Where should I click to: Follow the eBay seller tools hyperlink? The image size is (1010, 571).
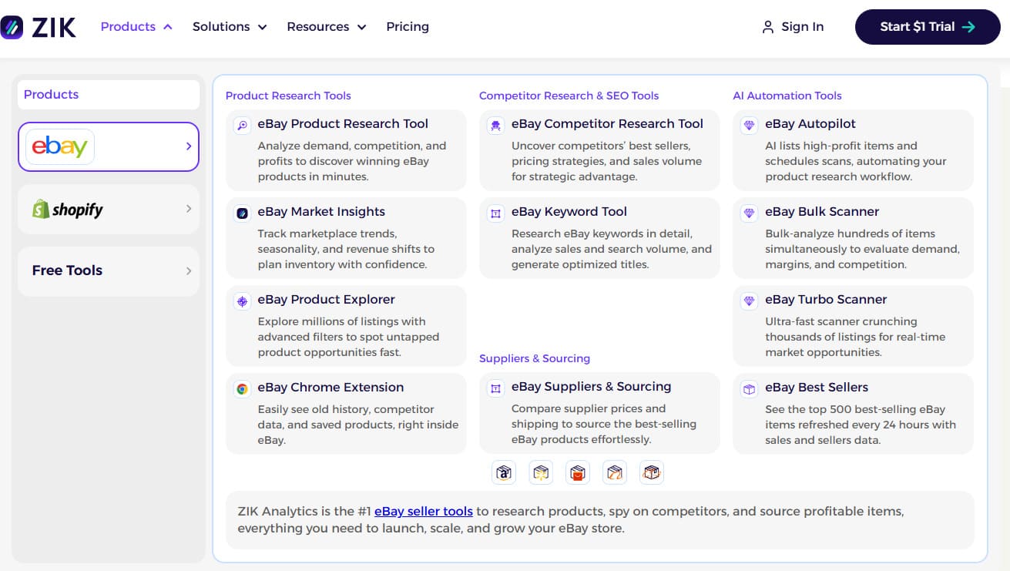(x=424, y=511)
